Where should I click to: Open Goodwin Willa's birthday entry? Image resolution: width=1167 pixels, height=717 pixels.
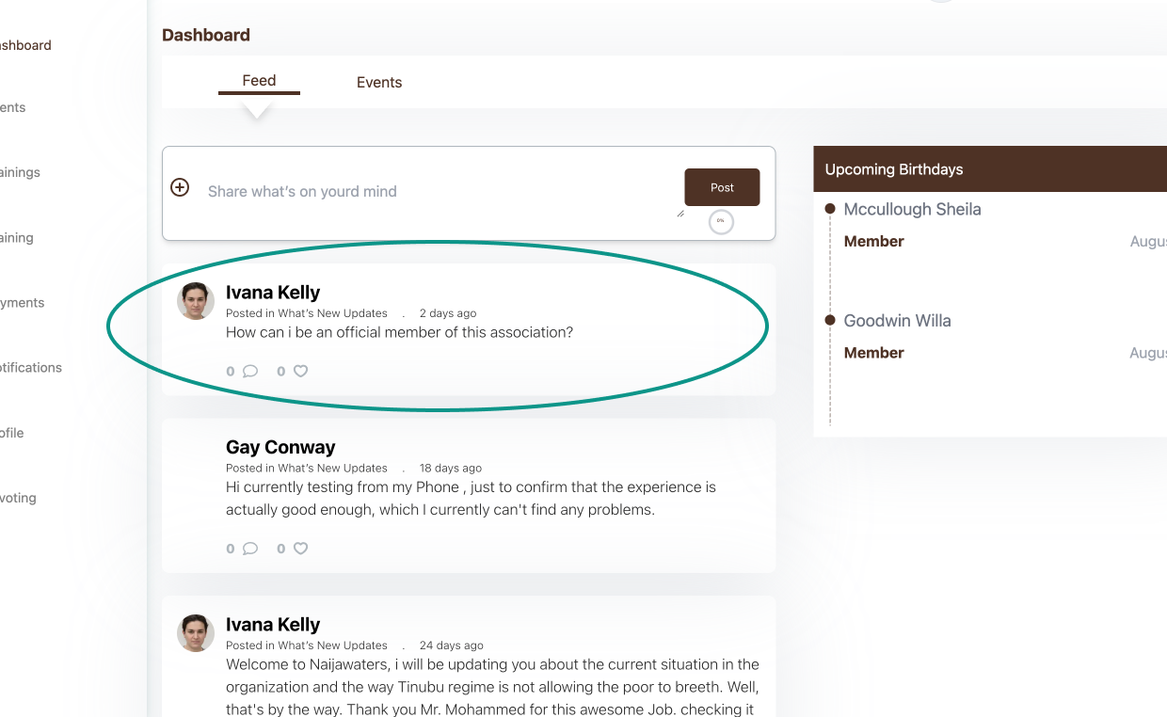[x=897, y=321]
